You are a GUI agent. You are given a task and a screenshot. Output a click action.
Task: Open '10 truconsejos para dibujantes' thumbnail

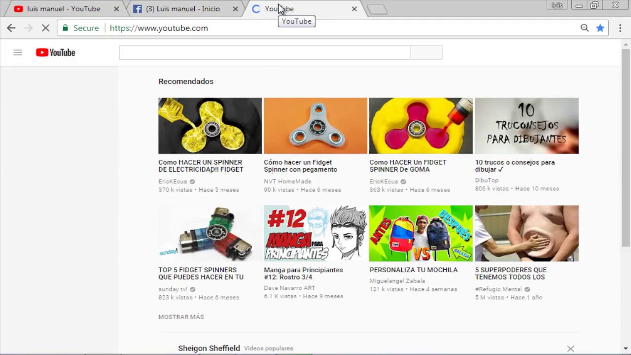(526, 126)
